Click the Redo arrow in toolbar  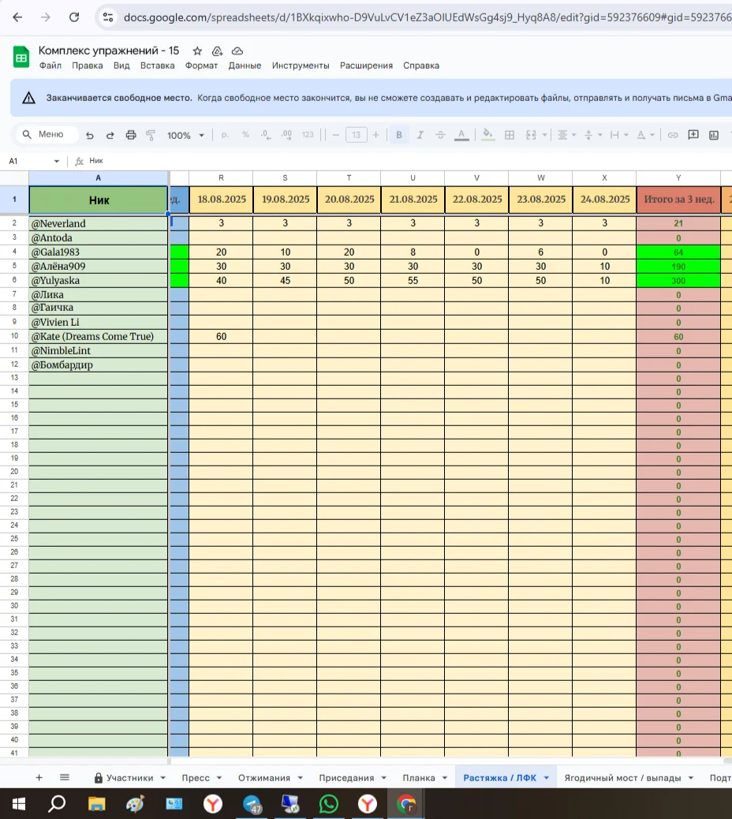point(110,135)
